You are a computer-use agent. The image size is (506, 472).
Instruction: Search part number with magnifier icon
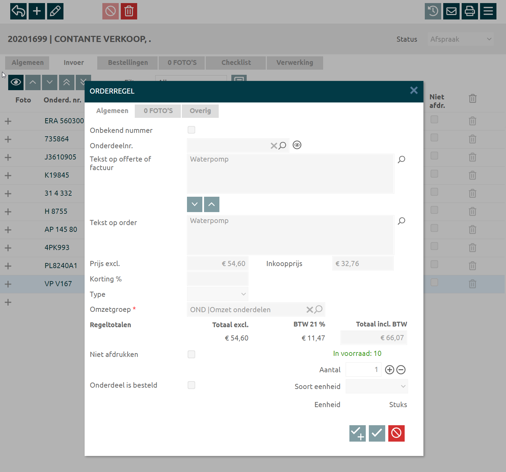pyautogui.click(x=283, y=146)
